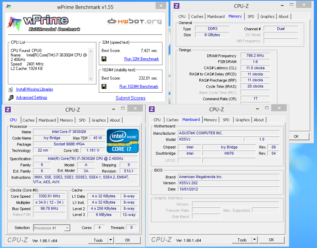This screenshot has height=248, width=317.
Task: Open Memory tab in Mainboard window
Action: click(x=210, y=120)
